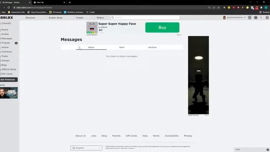Screen dimensions: 270x152
Task: Switch to the Archive tab
Action: [x=152, y=47]
